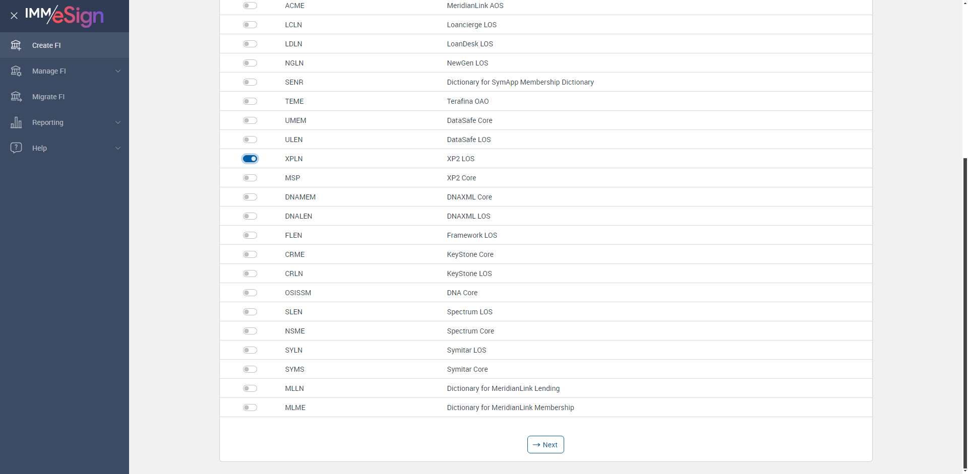
Task: Click the XPLN code text
Action: (x=294, y=159)
